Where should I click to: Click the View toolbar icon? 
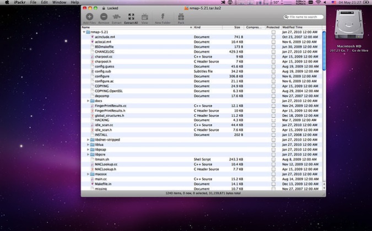pos(144,18)
